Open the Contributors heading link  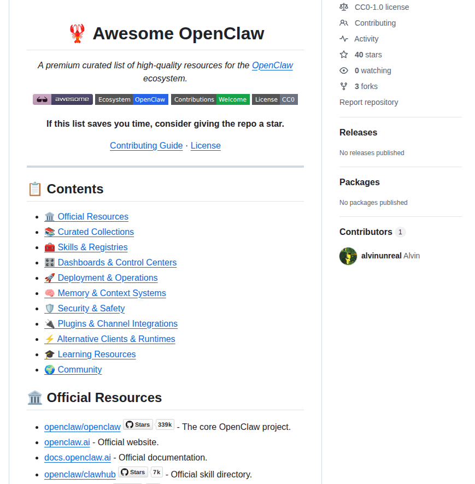[x=366, y=232]
